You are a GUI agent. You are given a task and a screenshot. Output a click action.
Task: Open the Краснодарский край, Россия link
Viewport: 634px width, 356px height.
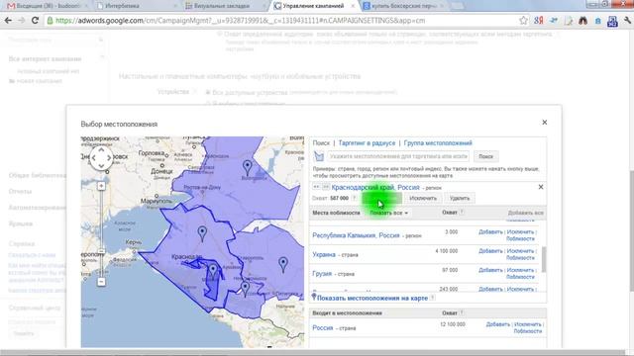coord(375,187)
